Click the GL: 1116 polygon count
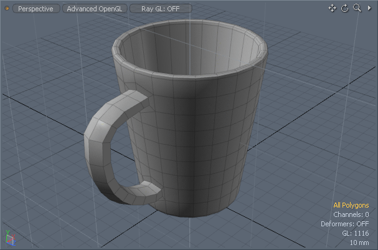Viewport: 378px width, 250px height. [x=355, y=233]
